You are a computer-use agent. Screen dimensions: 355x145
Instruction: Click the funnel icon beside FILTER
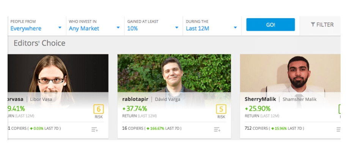click(x=313, y=24)
